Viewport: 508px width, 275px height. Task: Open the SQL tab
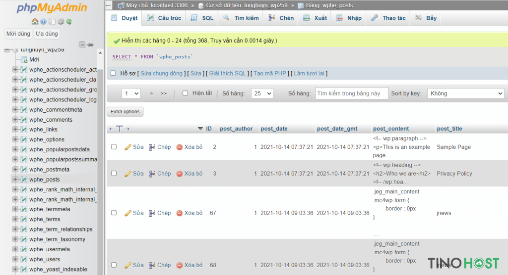click(202, 18)
